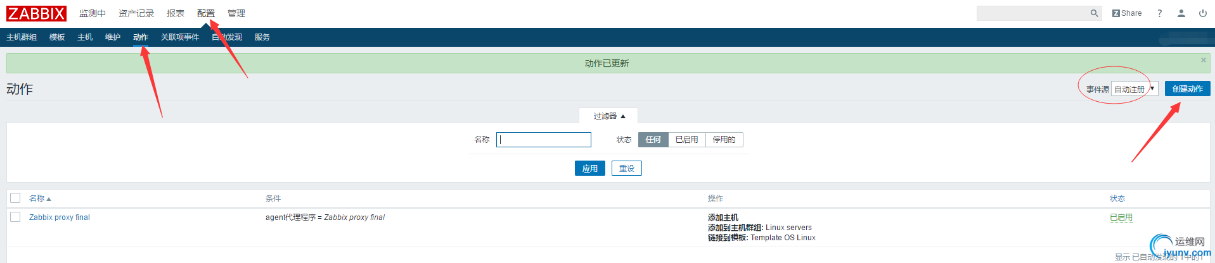The height and width of the screenshot is (263, 1215).
Task: Go to 服务 submenu
Action: (262, 37)
